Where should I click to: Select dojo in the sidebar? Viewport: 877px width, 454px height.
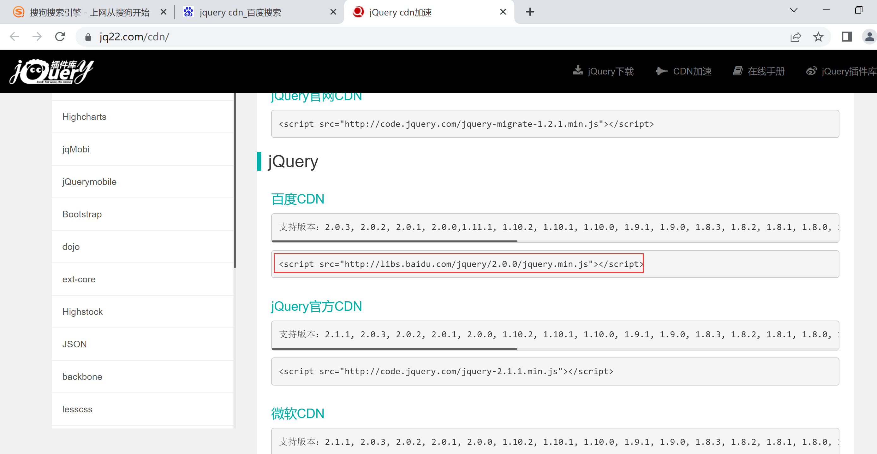coord(142,247)
